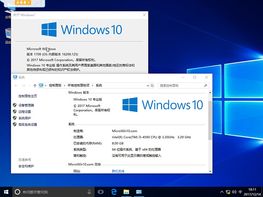This screenshot has width=263, height=197.
Task: Click the computer icon in address bar
Action: (41, 85)
